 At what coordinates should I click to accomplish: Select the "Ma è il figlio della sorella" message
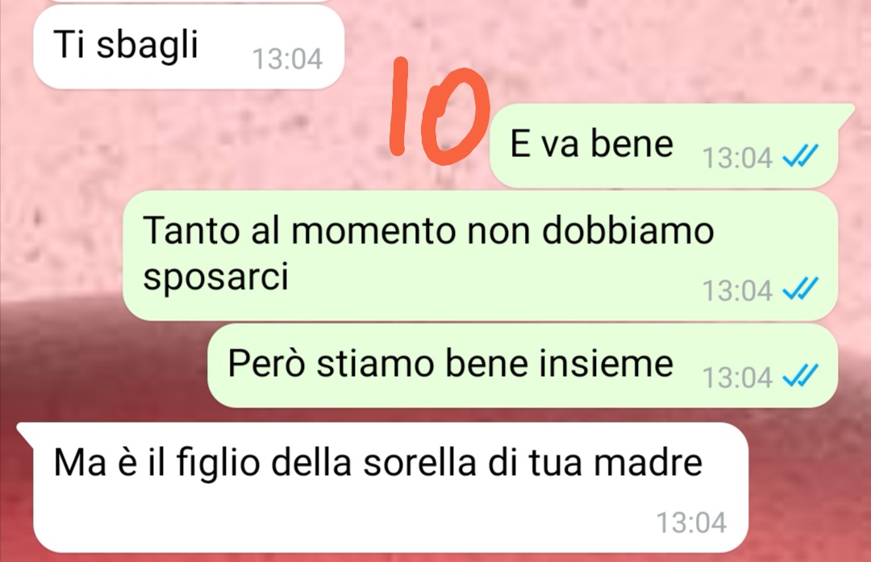pos(390,488)
